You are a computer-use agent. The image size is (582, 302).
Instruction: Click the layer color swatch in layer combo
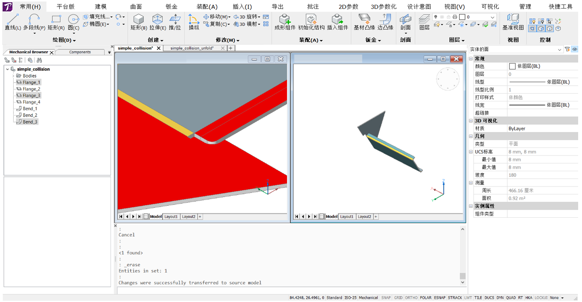[x=462, y=17]
